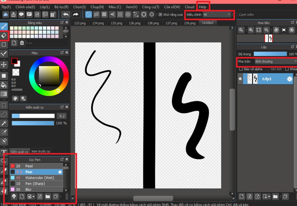This screenshot has height=206, width=297.
Task: Rotate navigator view left
Action: point(276,30)
